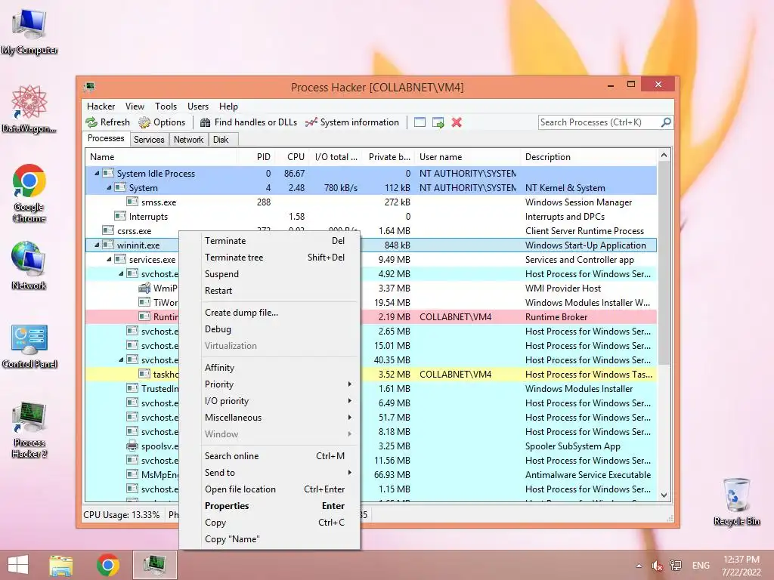Expand the Miscellaneous submenu

[x=270, y=417]
